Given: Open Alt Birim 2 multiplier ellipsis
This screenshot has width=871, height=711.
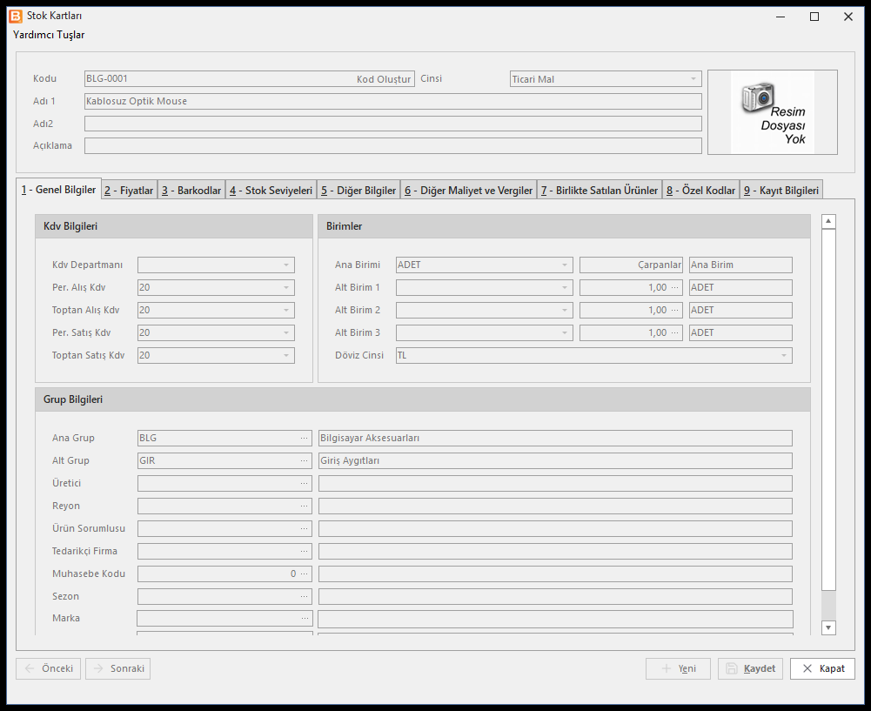Looking at the screenshot, I should coord(675,311).
